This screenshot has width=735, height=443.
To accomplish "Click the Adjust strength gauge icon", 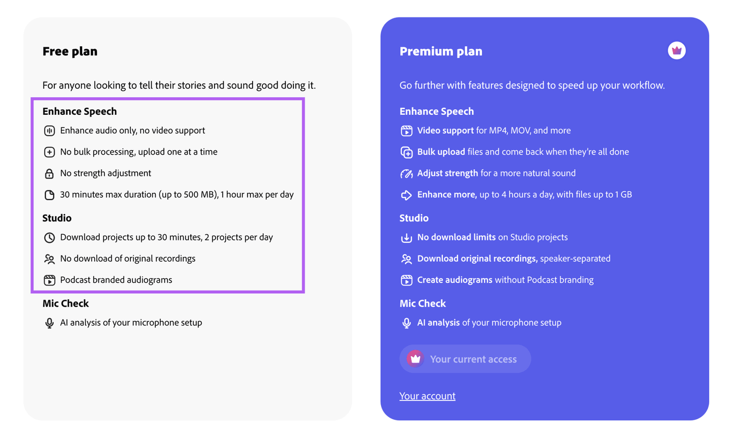I will pyautogui.click(x=406, y=174).
